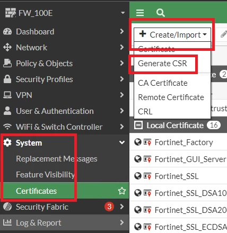The height and width of the screenshot is (233, 227).
Task: Click the edit pencil icon
Action: click(224, 34)
